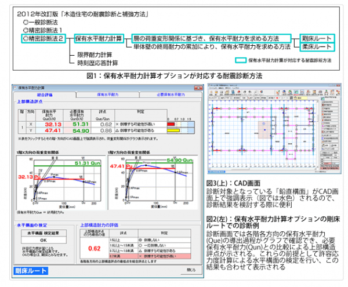Switch to the 総合評価 tab
The width and height of the screenshot is (348, 287).
pos(45,95)
